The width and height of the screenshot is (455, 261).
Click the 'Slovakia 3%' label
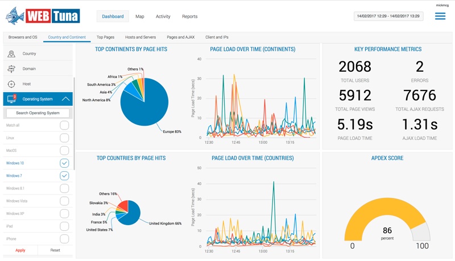tap(98, 203)
